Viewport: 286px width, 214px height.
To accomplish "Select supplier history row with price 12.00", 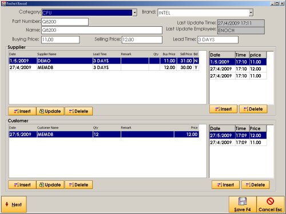I will click(238, 69).
